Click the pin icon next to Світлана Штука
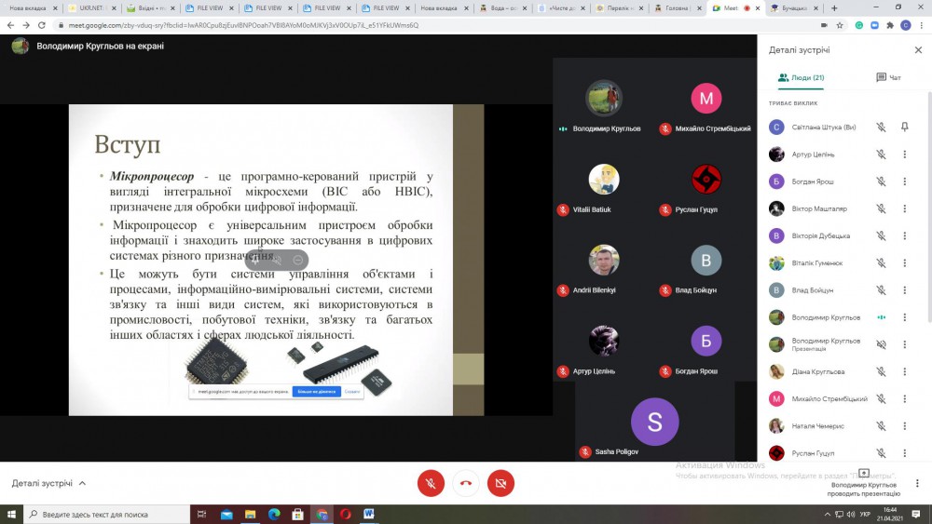 click(x=904, y=128)
